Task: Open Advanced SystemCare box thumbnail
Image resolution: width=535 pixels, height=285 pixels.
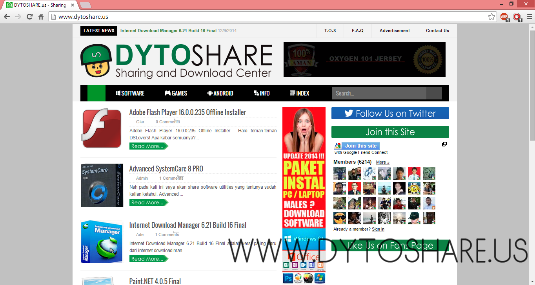Action: [102, 185]
